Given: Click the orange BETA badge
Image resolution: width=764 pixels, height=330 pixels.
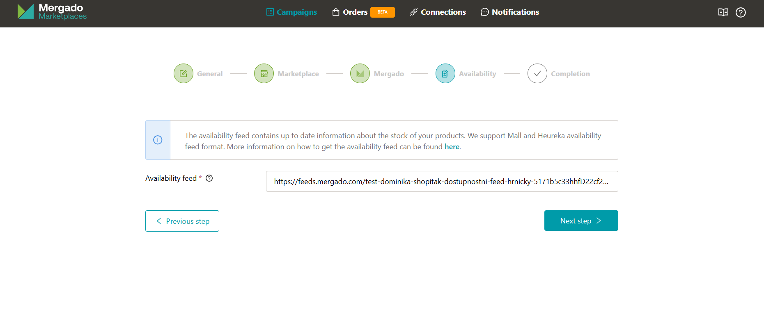Looking at the screenshot, I should click(382, 12).
